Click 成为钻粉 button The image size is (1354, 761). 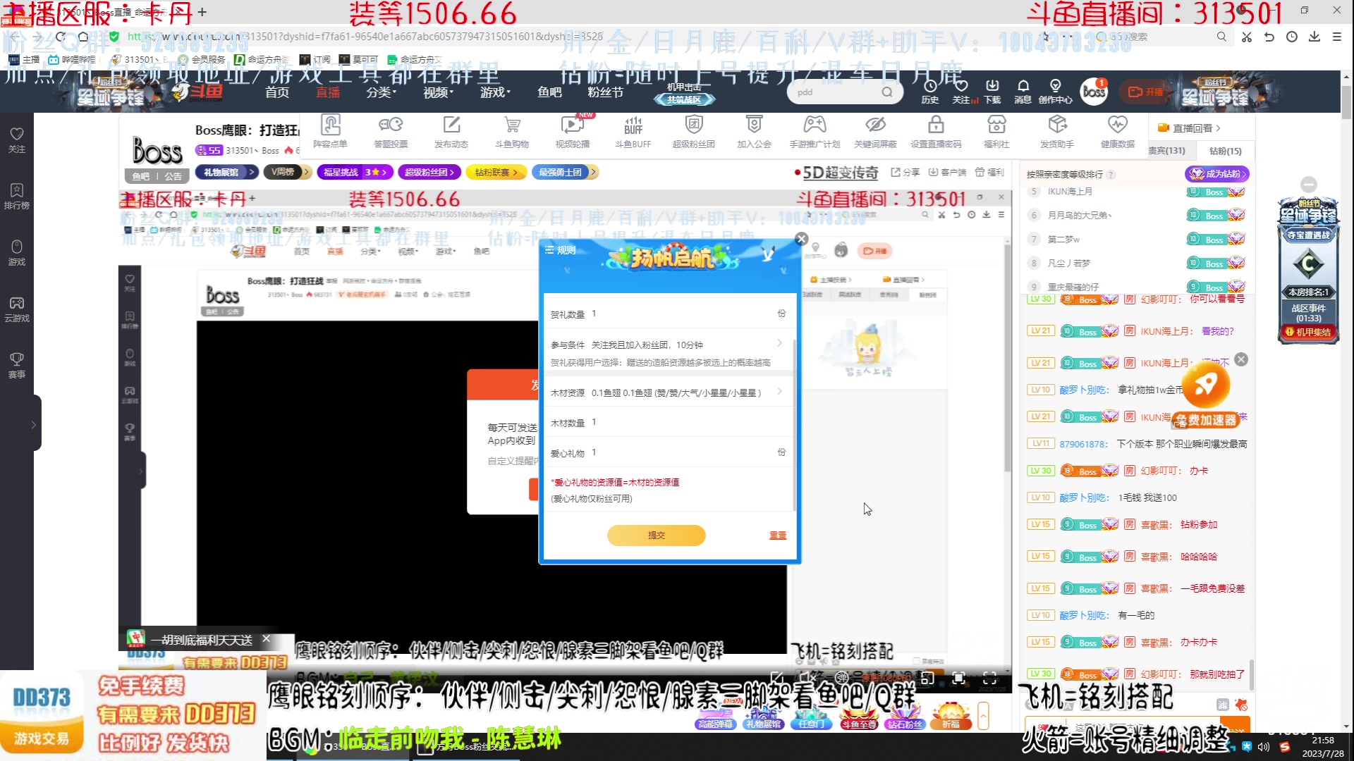tap(1217, 173)
